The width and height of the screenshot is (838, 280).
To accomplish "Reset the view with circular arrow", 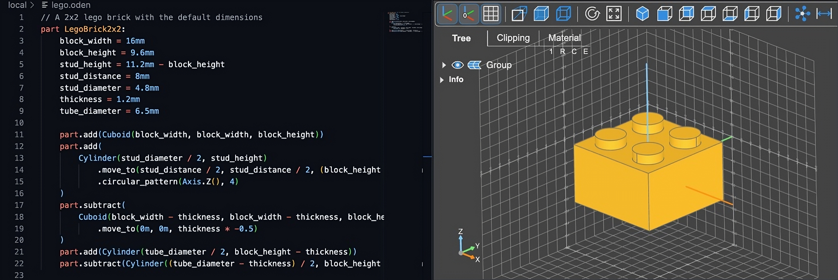I will click(592, 14).
